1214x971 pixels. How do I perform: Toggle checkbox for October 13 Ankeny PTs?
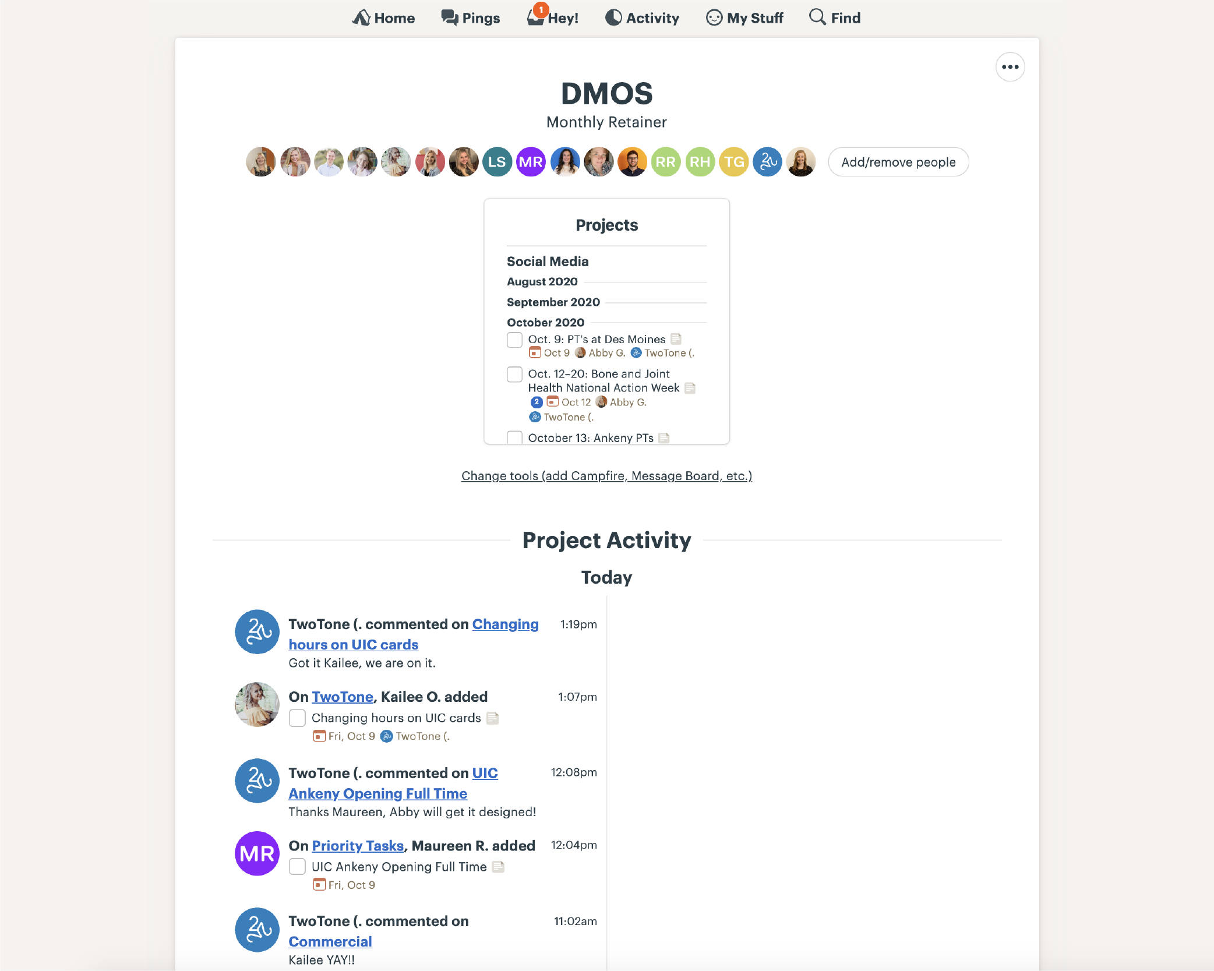coord(514,438)
